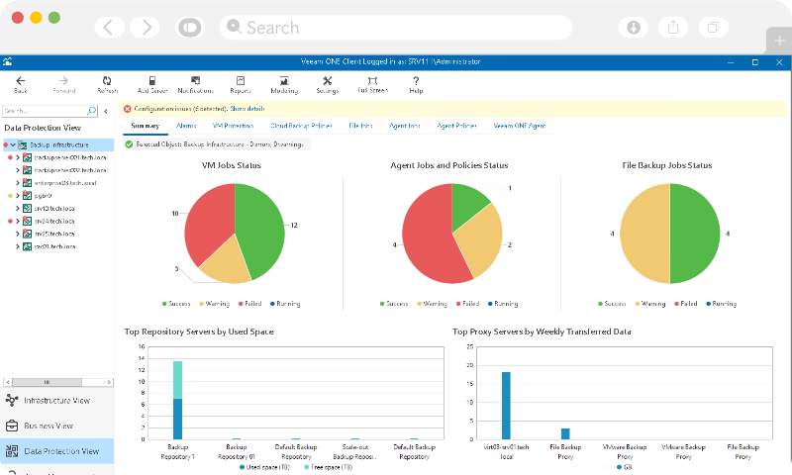Expand the enterprise05.tech.local node
Image resolution: width=792 pixels, height=475 pixels.
point(18,183)
